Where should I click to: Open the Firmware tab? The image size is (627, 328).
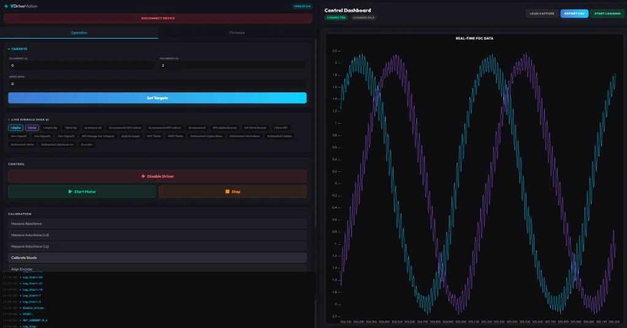237,33
